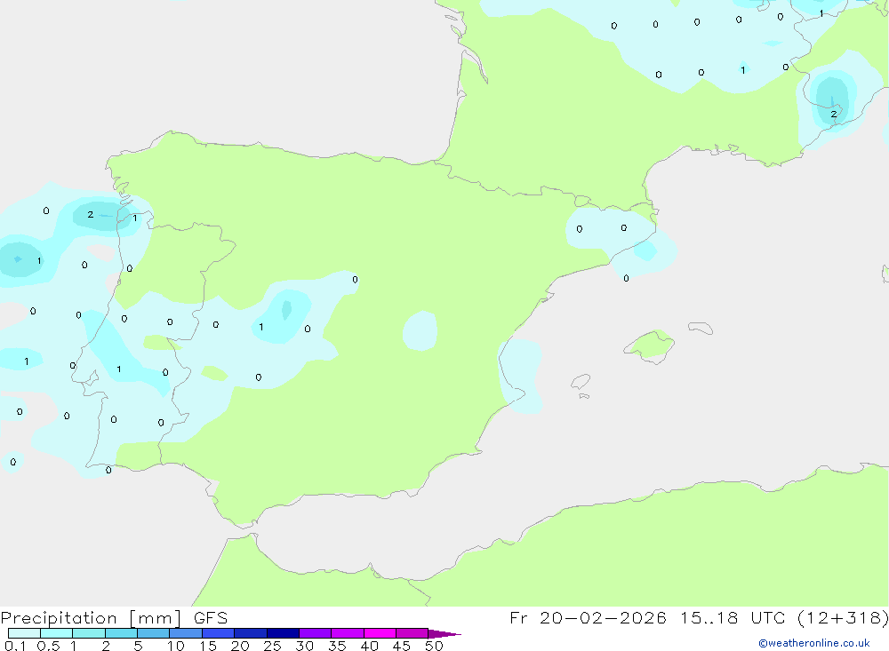Click the '2' precipitation value off northwest Spain
The height and width of the screenshot is (651, 889).
click(90, 215)
